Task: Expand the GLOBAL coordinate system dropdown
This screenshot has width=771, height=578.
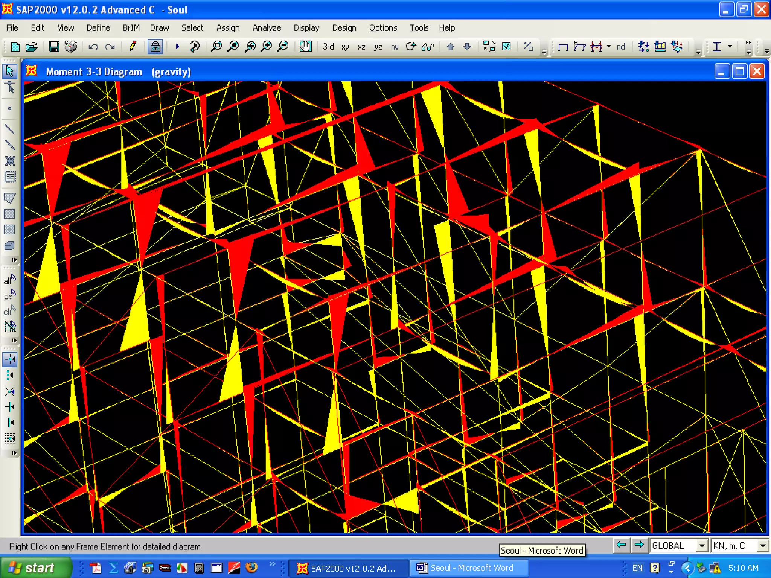Action: click(702, 545)
